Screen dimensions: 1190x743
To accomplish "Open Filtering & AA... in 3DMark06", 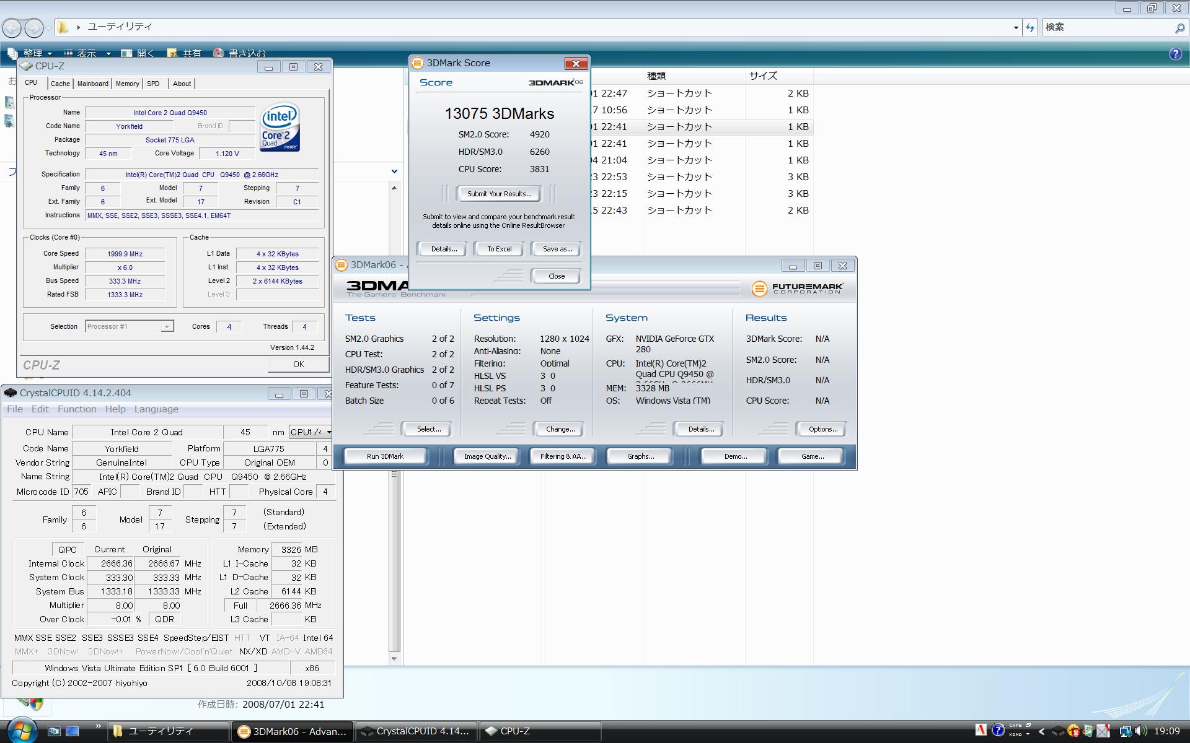I will (563, 456).
